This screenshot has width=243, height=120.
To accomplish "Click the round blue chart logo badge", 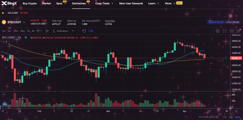I will pos(5,104).
